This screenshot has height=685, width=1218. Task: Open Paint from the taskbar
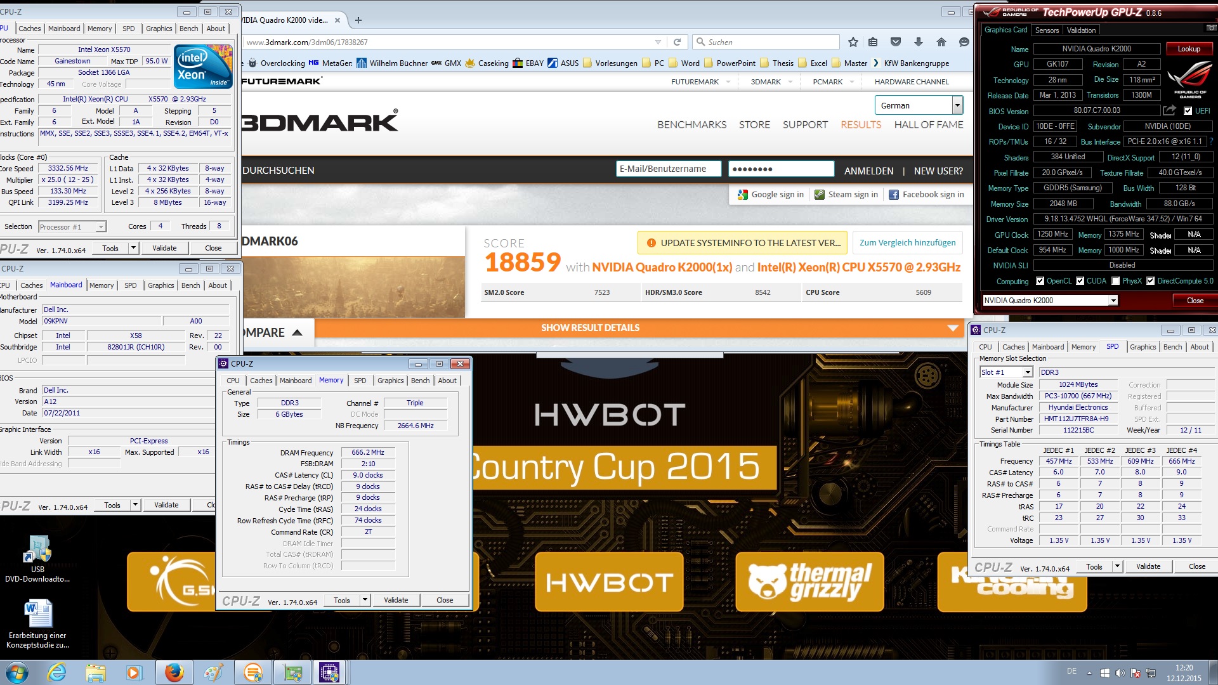213,672
